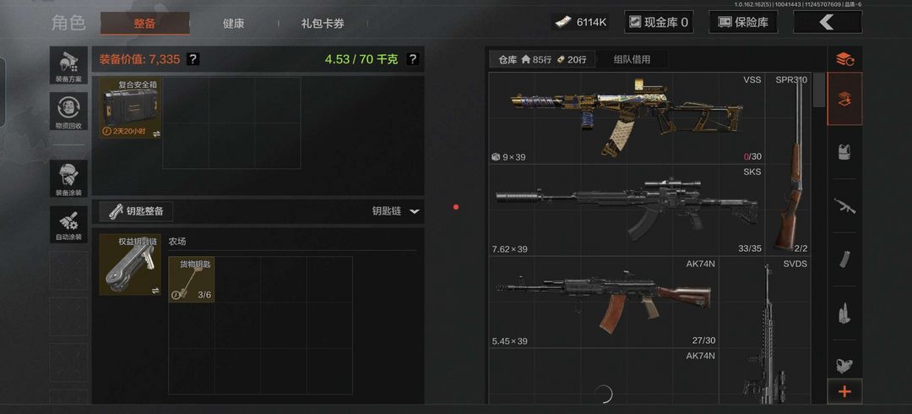Toggle swap arrows on 复合安全箱
The width and height of the screenshot is (912, 414).
(156, 133)
